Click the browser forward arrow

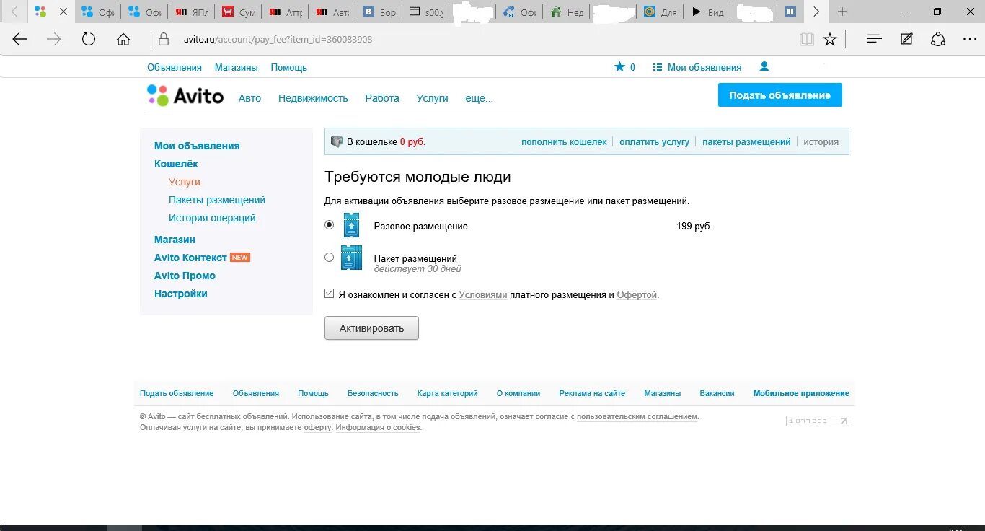coord(54,39)
